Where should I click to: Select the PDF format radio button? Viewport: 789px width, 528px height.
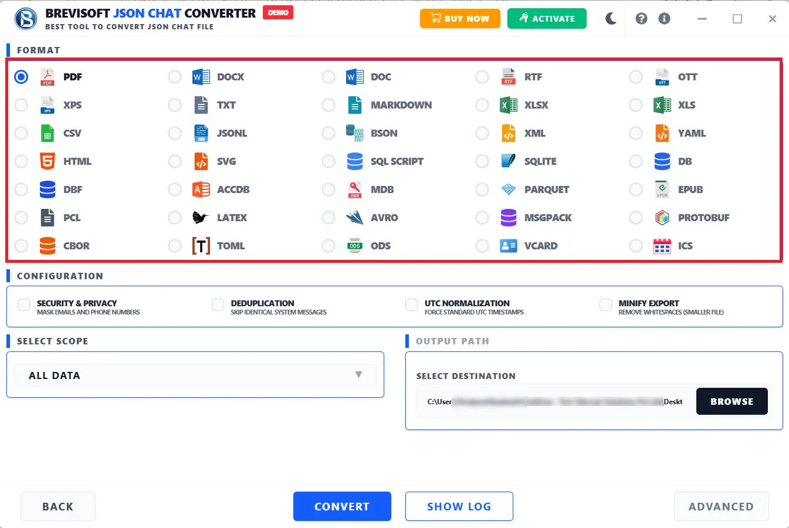(x=21, y=77)
